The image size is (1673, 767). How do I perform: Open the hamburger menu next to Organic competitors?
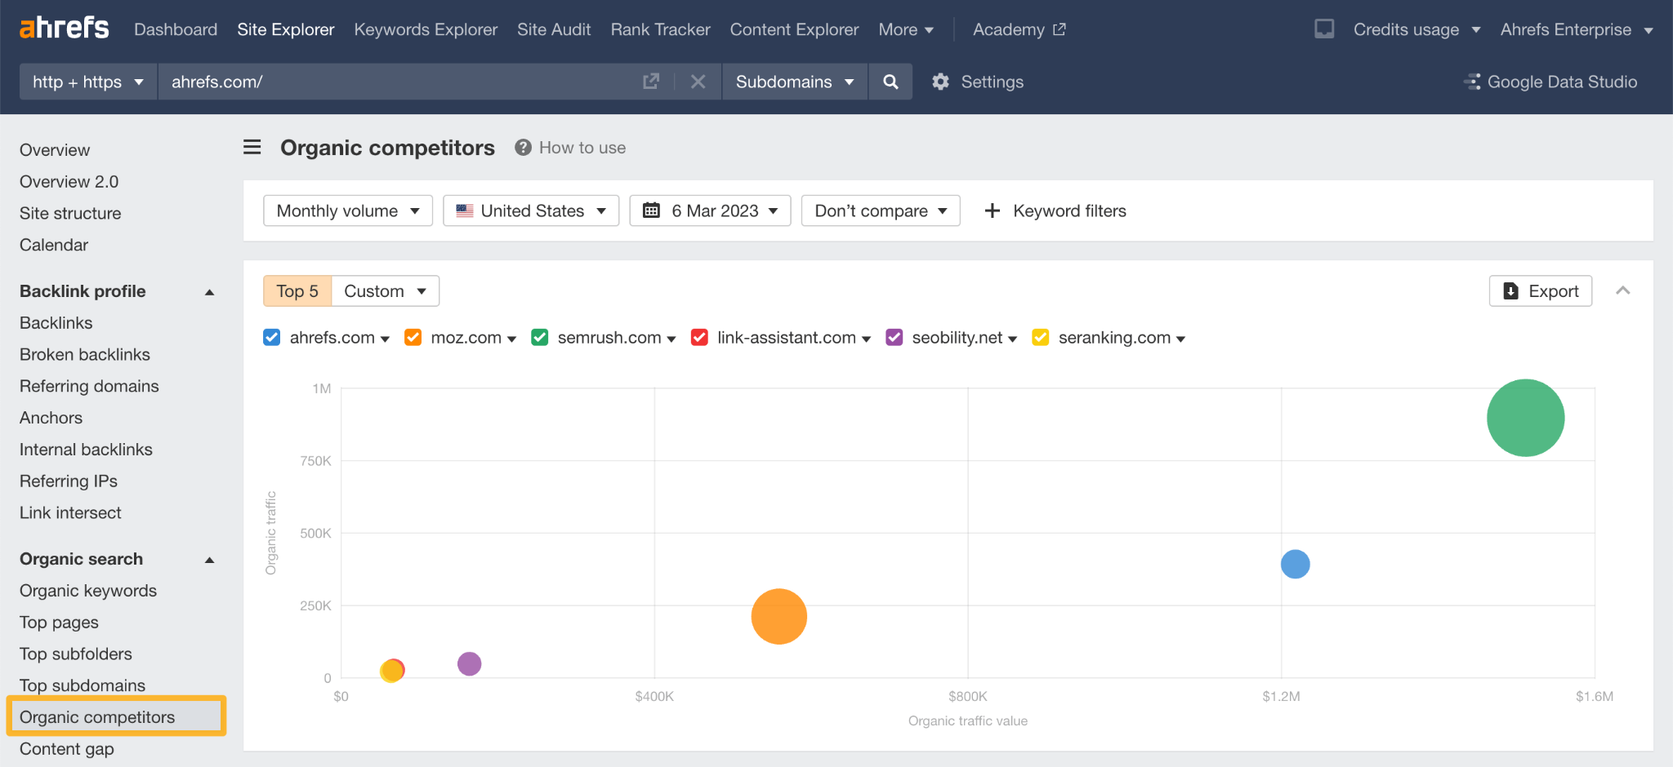pos(252,147)
